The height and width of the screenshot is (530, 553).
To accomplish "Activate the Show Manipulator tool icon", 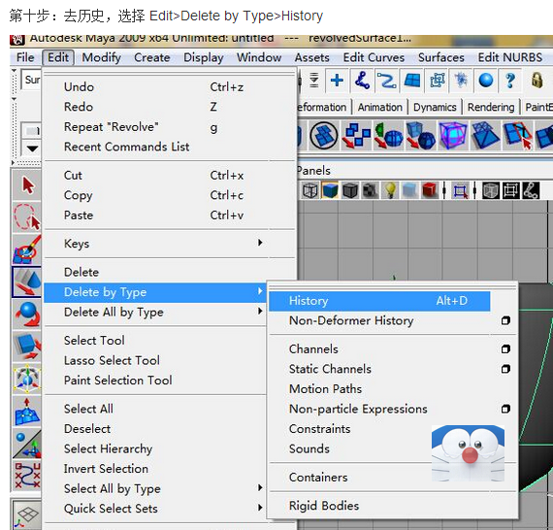I will tap(27, 444).
